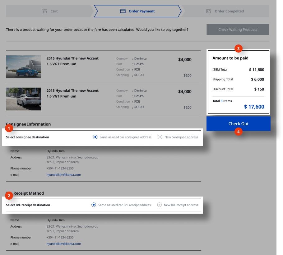Click the ITEM Total value "$ 11,600"

coord(257,70)
